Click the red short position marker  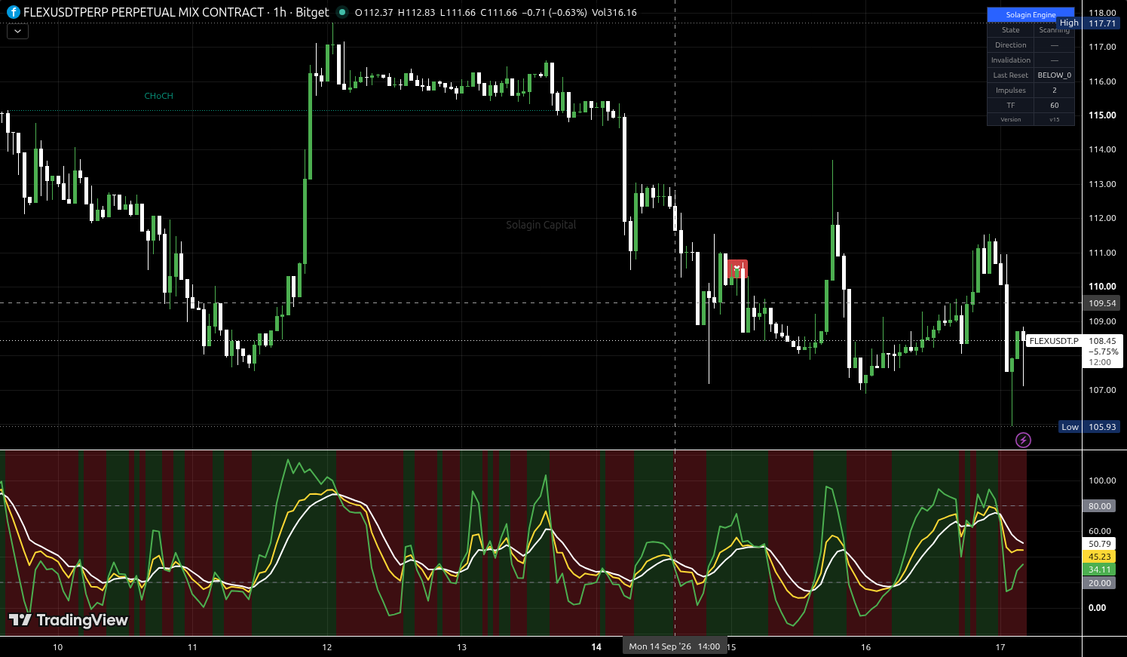click(737, 269)
